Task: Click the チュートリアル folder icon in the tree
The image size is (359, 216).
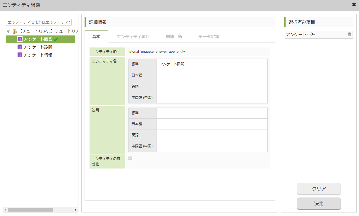Action: tap(14, 31)
